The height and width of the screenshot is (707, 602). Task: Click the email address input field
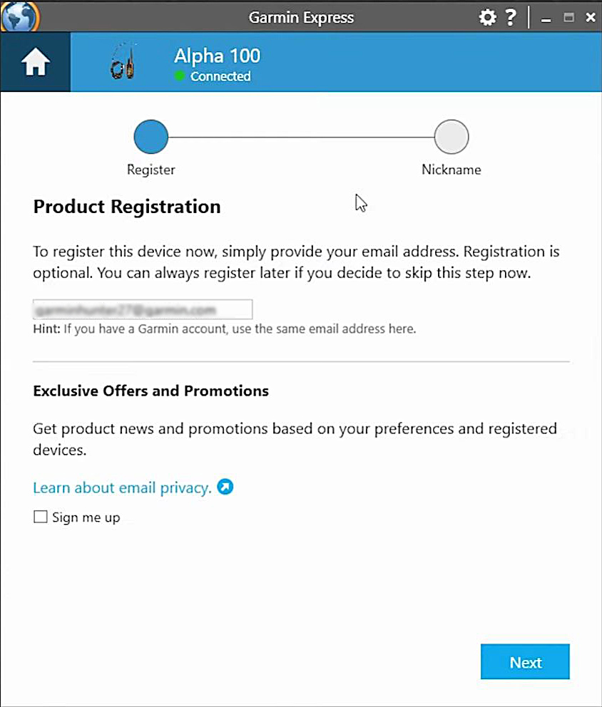point(143,309)
